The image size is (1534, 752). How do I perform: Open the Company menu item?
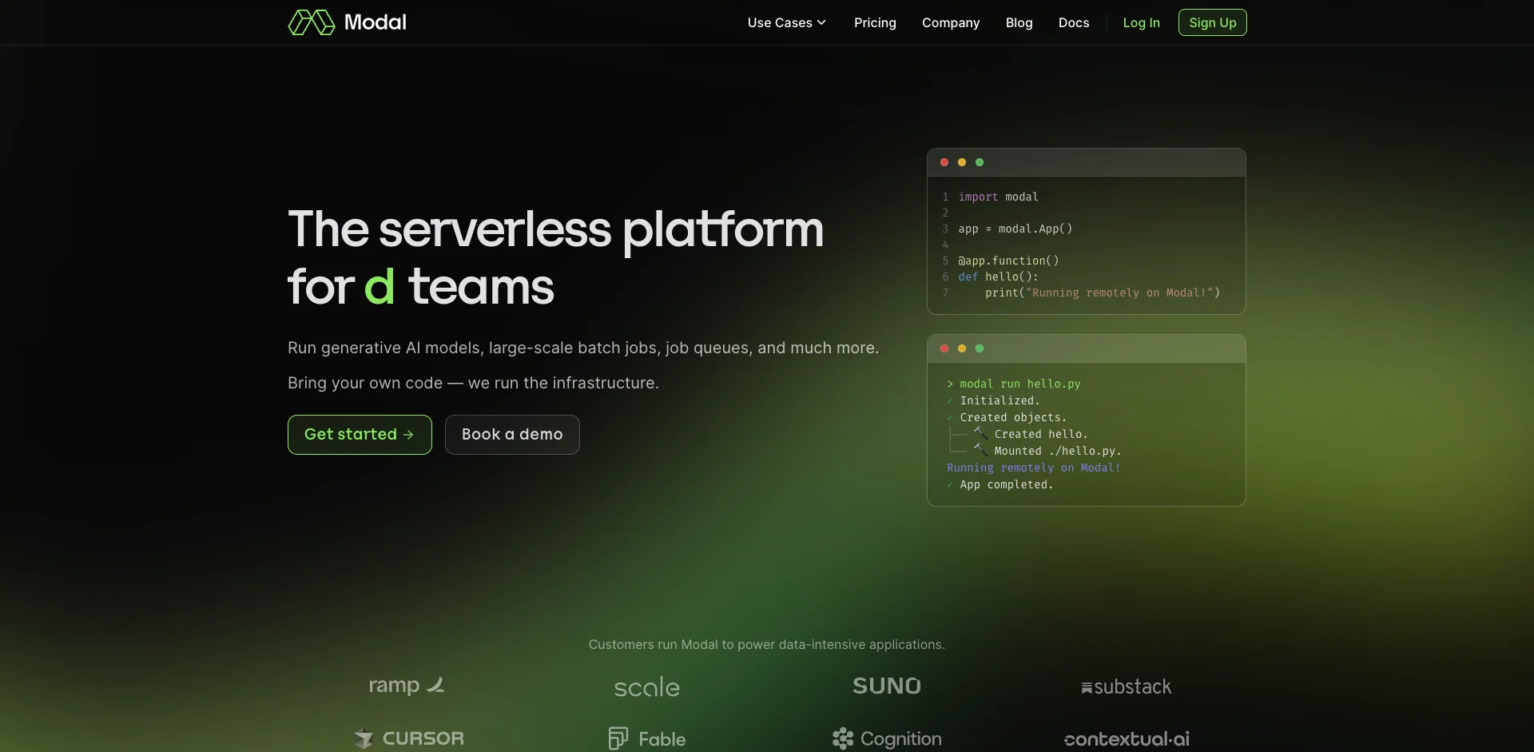click(951, 22)
